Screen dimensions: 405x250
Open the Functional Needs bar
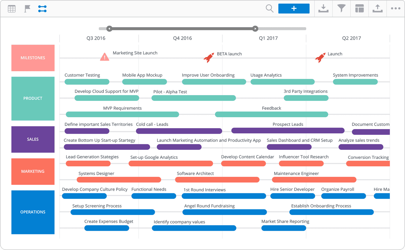pos(154,196)
